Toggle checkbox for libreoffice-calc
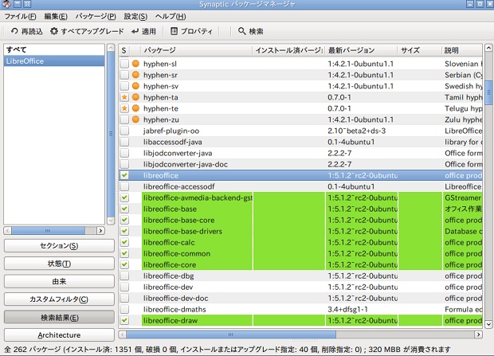This screenshot has width=494, height=356. (x=124, y=242)
